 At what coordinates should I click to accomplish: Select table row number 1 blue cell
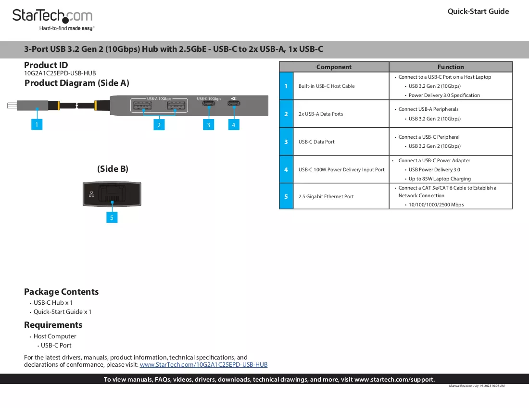click(286, 86)
